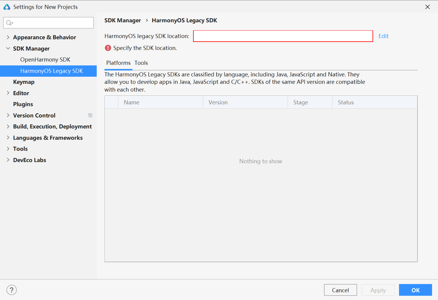Click the Version column header
Viewport: 438px width, 300px height.
coord(245,102)
